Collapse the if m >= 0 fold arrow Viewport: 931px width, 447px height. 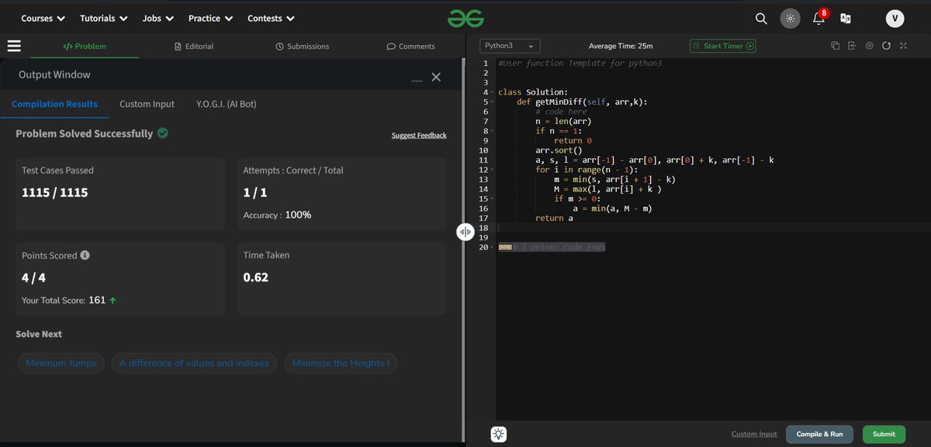coord(492,199)
